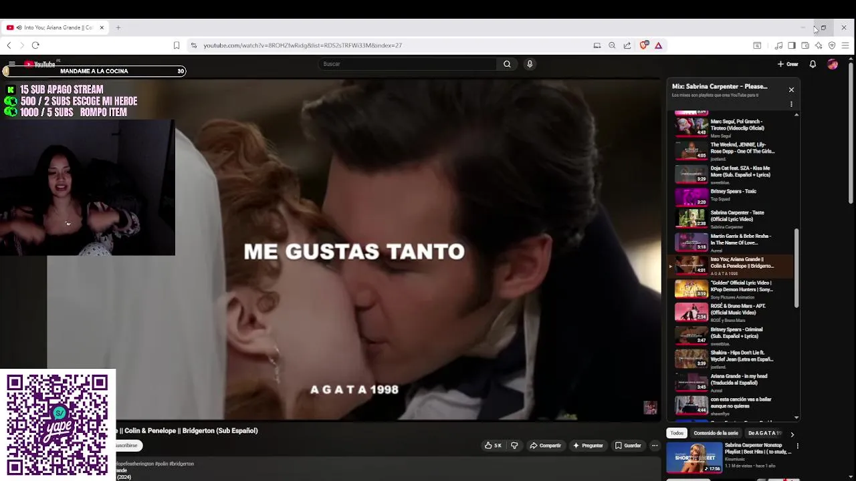Select the Todos filter chip
The height and width of the screenshot is (481, 856).
(677, 434)
